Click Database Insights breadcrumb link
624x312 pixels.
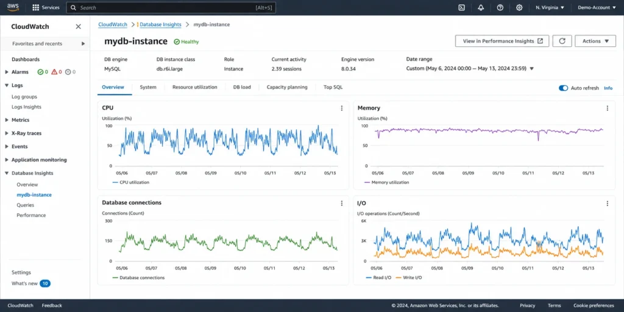tap(160, 24)
